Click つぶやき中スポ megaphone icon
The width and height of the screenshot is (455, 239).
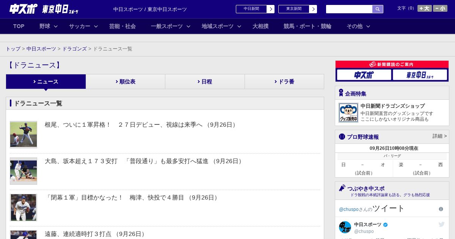tap(342, 188)
